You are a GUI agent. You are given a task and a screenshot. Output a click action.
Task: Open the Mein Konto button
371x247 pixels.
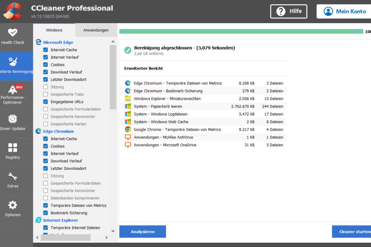[344, 11]
